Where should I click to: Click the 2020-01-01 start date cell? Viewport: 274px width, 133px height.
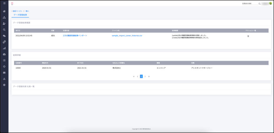click(x=47, y=68)
